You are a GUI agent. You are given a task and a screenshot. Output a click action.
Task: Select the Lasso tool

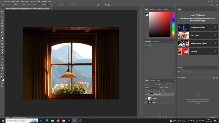point(2,17)
